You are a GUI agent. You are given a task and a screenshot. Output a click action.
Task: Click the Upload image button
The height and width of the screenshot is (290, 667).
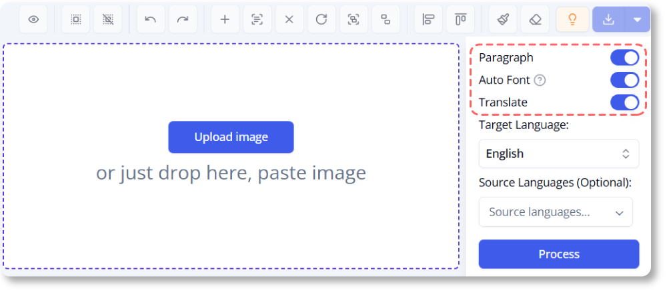(x=231, y=137)
